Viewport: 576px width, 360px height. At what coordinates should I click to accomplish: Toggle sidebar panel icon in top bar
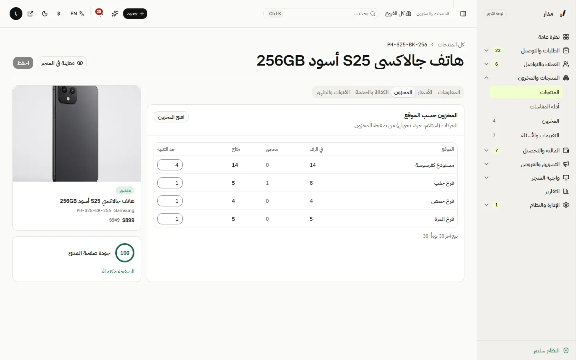[463, 14]
